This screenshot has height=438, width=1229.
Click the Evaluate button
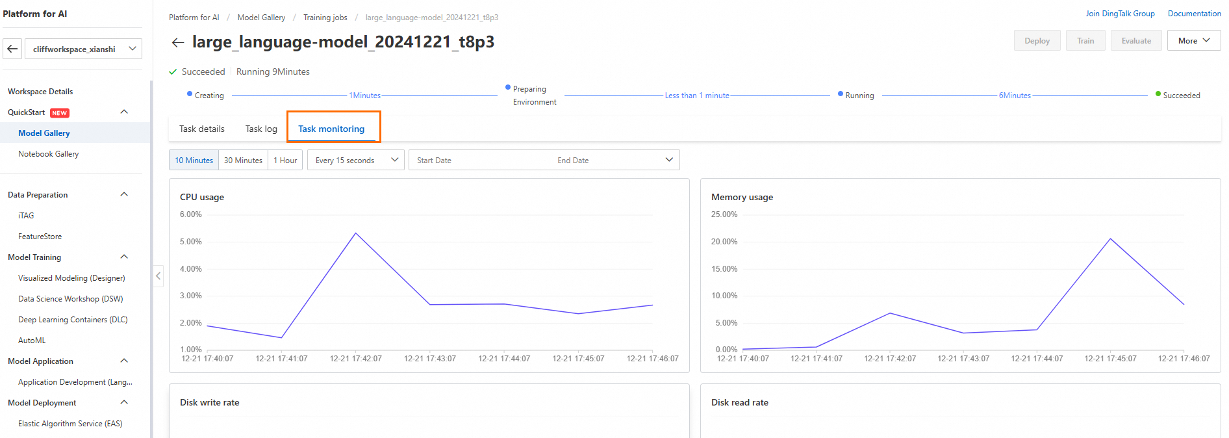(1136, 40)
